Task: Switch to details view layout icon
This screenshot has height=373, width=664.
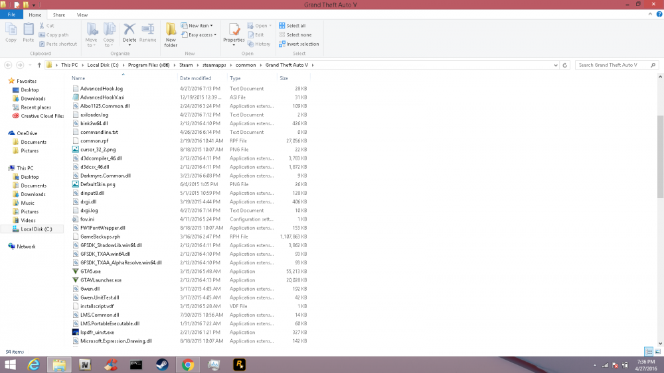Action: (648, 351)
